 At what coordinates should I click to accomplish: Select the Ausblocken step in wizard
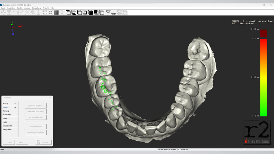[x=7, y=115]
